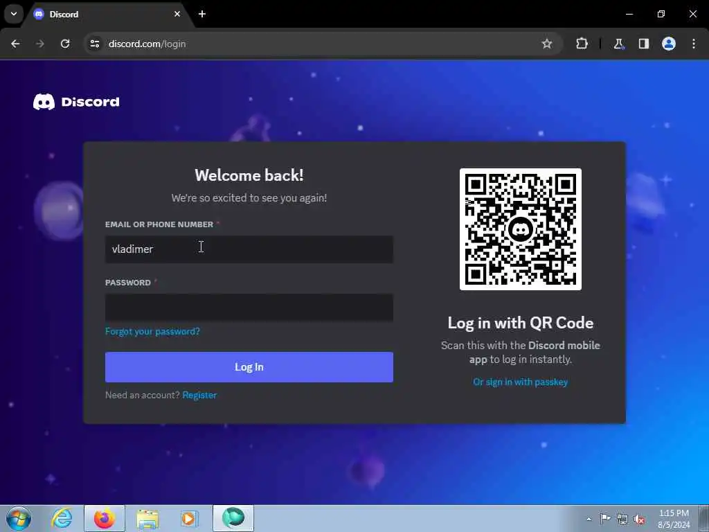Open Chrome Labs flask icon
Viewport: 709px width, 532px height.
point(618,44)
